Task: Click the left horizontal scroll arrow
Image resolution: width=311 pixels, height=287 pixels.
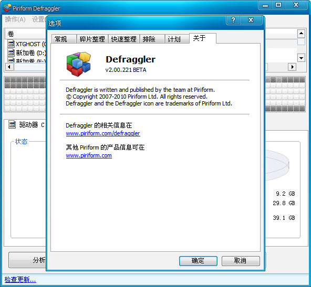Action: coord(9,67)
